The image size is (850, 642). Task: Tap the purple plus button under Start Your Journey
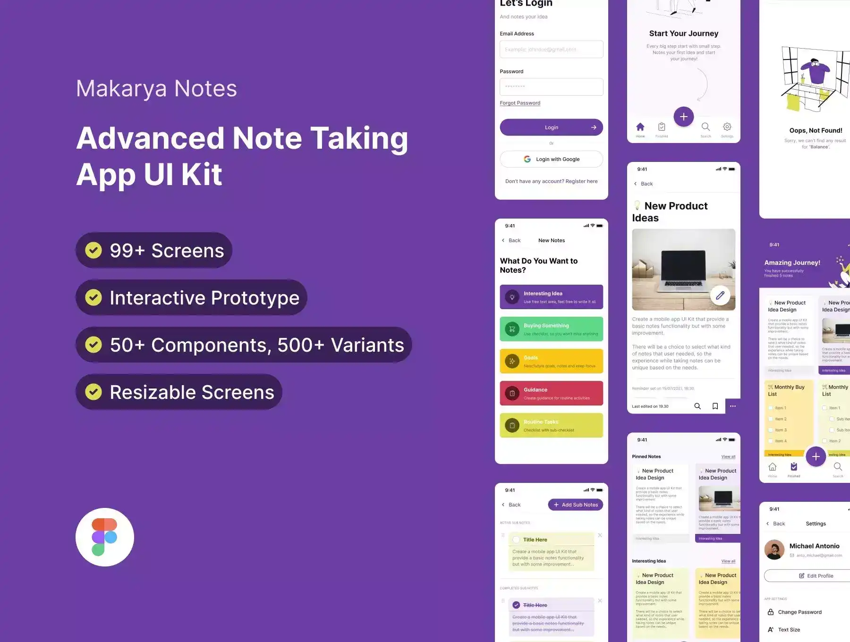tap(683, 117)
